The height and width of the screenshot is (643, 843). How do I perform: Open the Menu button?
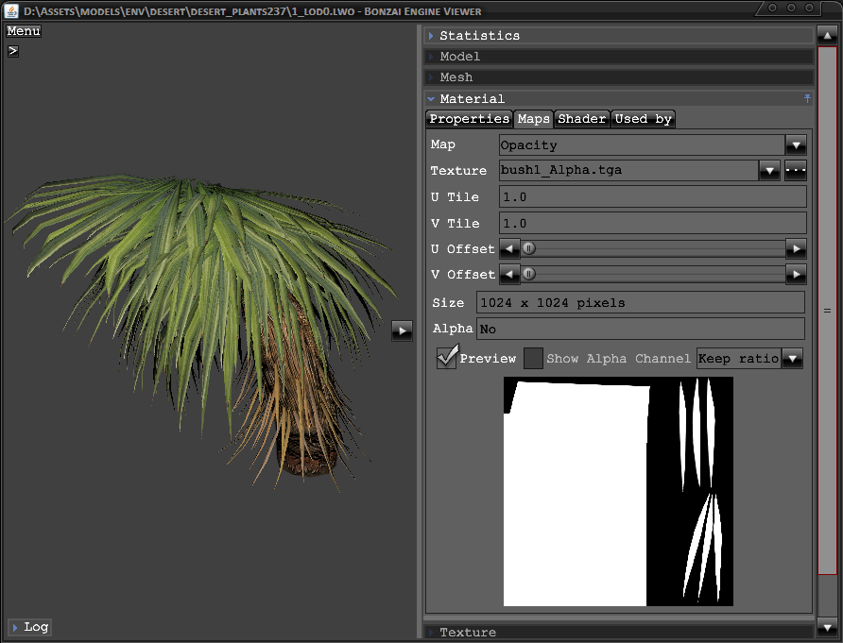point(24,31)
